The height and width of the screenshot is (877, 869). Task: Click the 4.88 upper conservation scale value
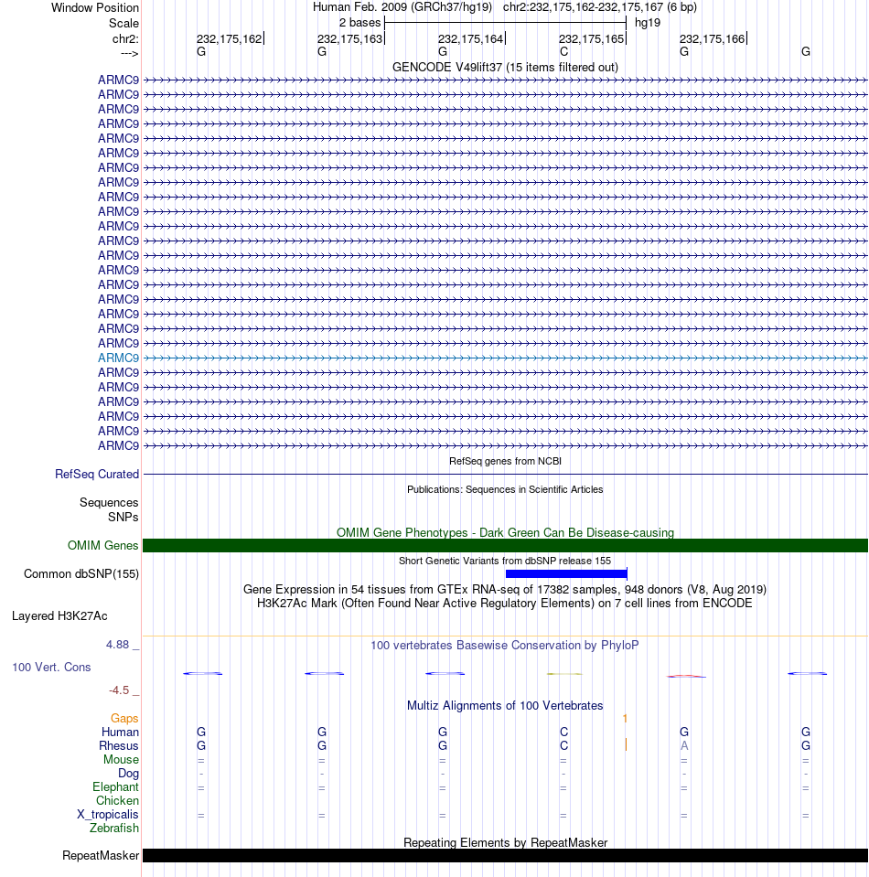coord(117,645)
